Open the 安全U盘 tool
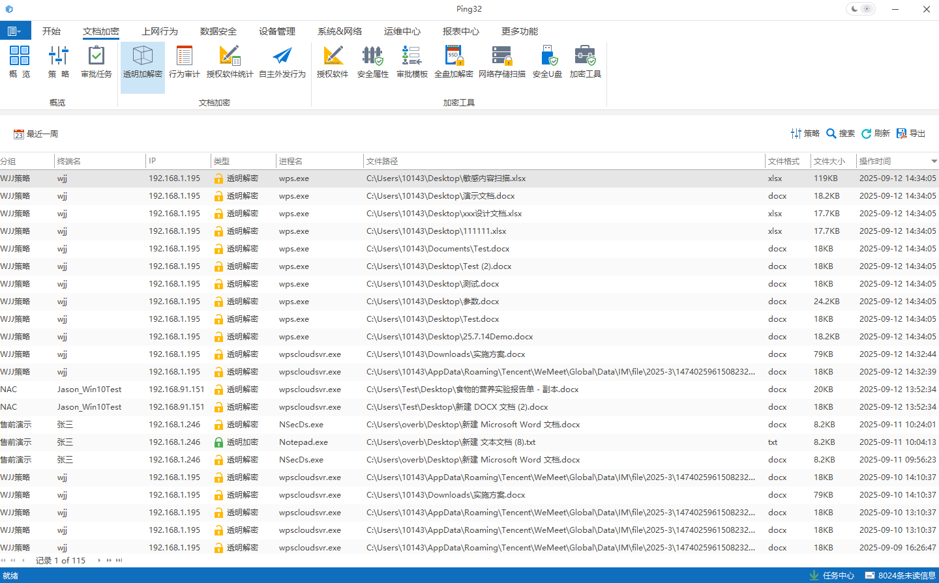 (547, 63)
